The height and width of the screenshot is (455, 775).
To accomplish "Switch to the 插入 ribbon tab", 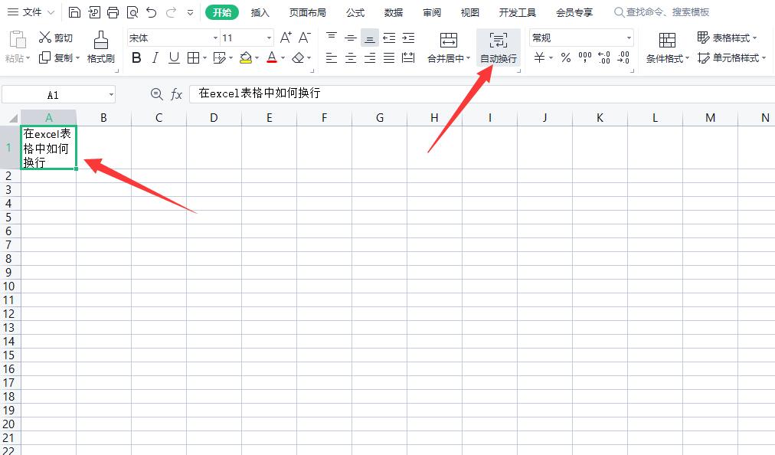I will click(260, 11).
